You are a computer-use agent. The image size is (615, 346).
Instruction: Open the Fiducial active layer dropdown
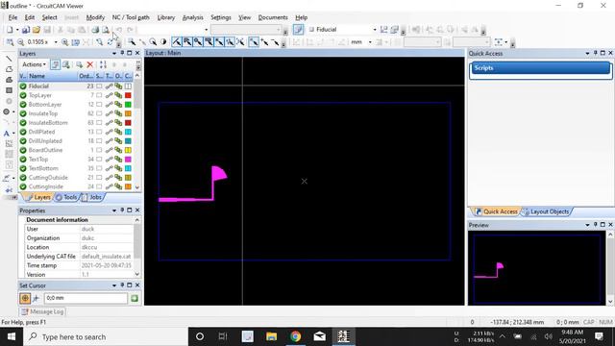[374, 30]
